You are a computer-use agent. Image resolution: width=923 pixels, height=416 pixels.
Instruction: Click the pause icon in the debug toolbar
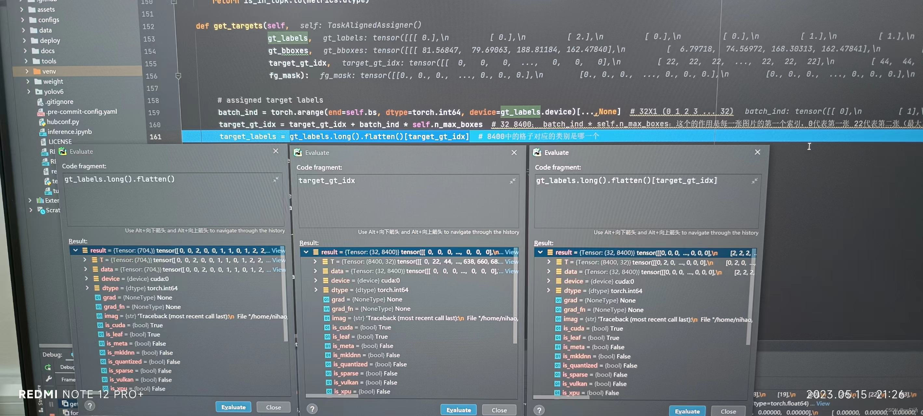[51, 404]
